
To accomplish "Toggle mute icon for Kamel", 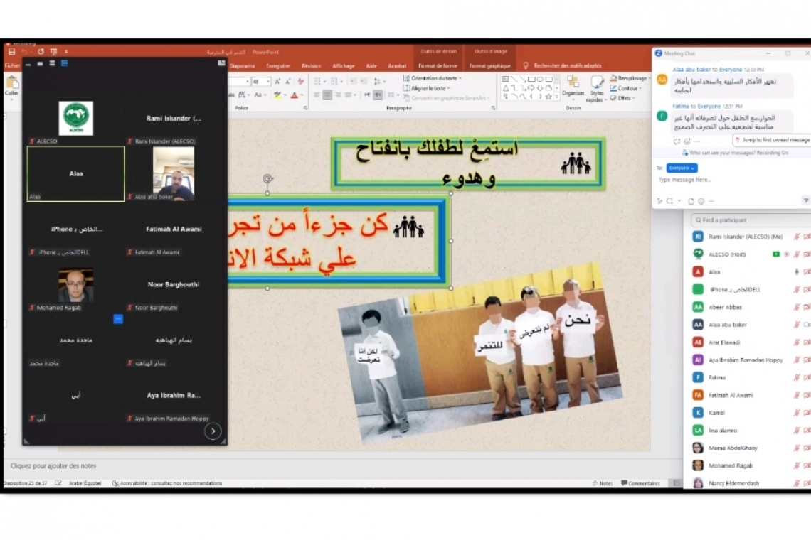I will pyautogui.click(x=797, y=412).
